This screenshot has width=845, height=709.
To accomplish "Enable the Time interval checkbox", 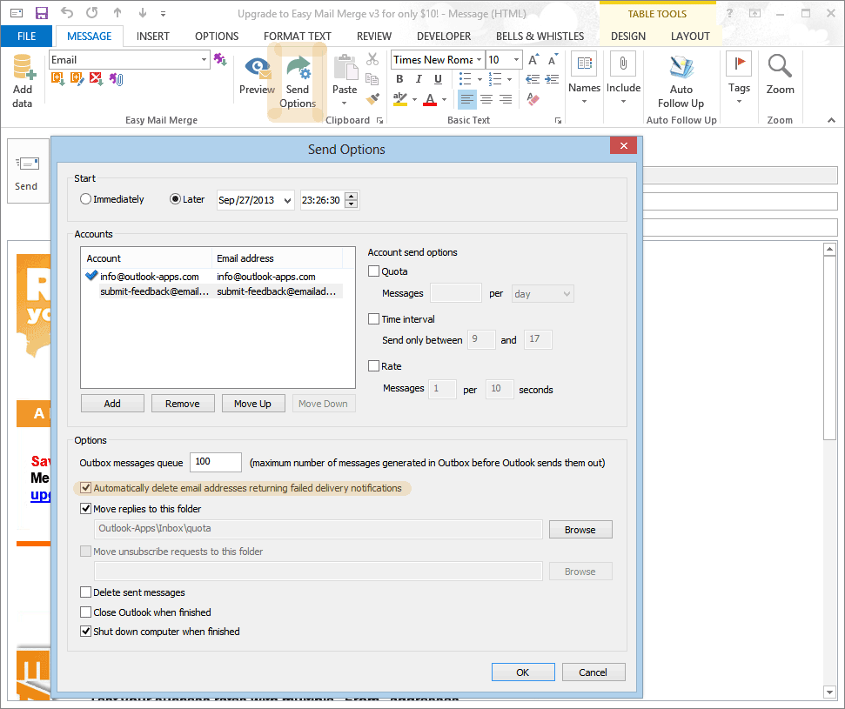I will tap(373, 319).
